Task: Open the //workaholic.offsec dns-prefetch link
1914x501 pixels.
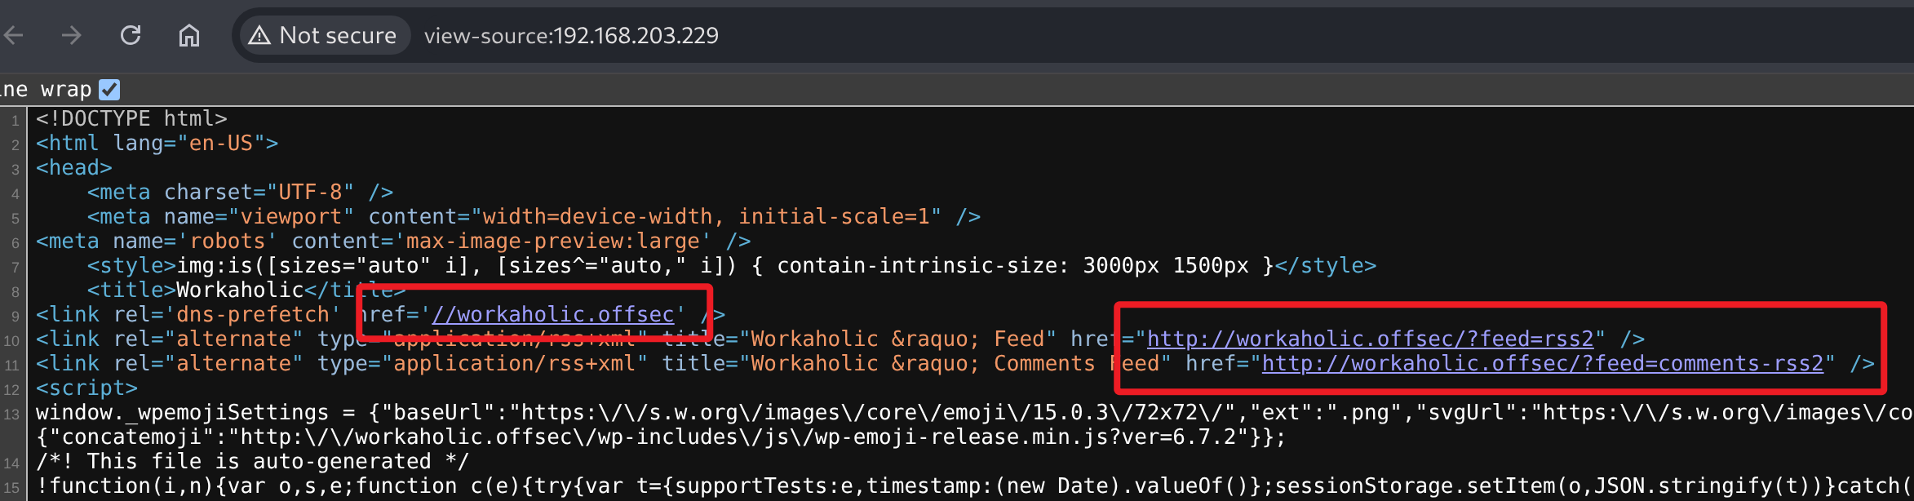Action: tap(553, 314)
